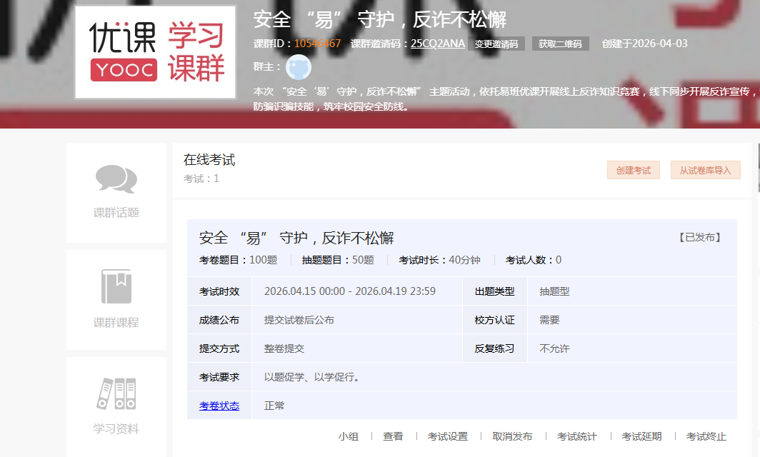Image resolution: width=760 pixels, height=457 pixels.
Task: Open the 课群话题 chat bubble icon
Action: [x=116, y=179]
